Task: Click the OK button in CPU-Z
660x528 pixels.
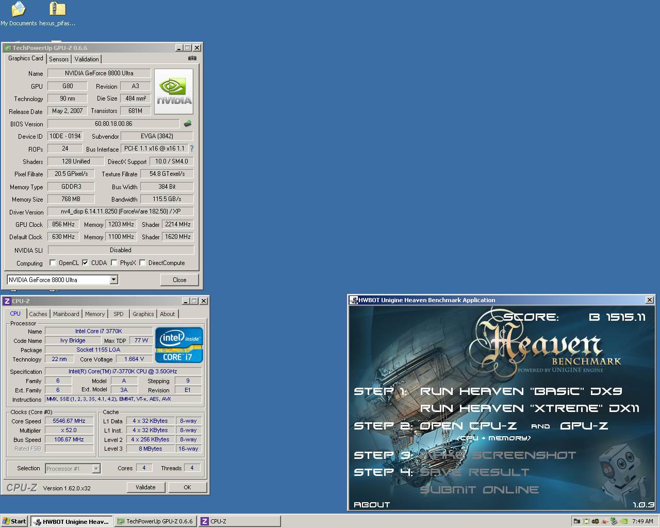Action: point(187,487)
